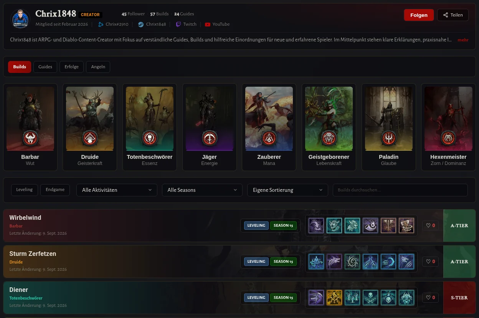Click the lightning roots skill icon in Sturm Zerfetzen row
Image resolution: width=479 pixels, height=318 pixels.
tap(370, 262)
